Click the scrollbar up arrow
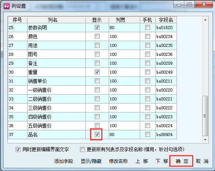The height and width of the screenshot is (171, 215). point(205,20)
